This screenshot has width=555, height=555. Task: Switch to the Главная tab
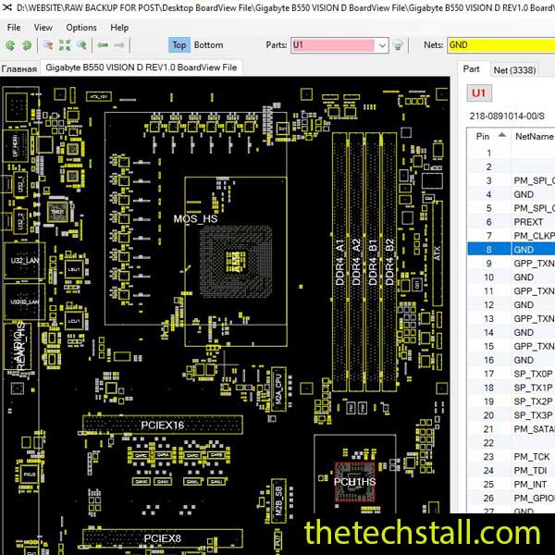19,68
